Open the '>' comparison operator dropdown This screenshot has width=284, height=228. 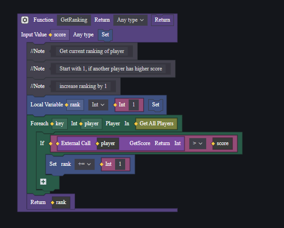click(197, 143)
